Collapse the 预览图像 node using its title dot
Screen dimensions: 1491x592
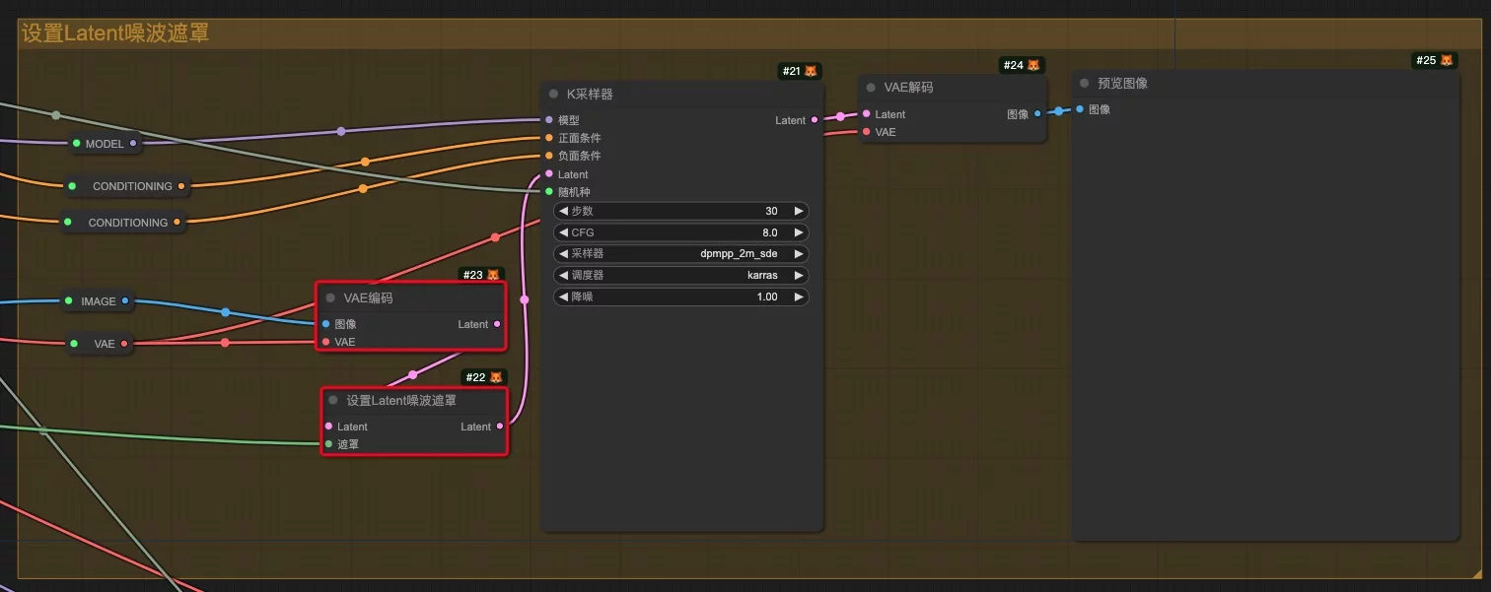pos(1084,84)
